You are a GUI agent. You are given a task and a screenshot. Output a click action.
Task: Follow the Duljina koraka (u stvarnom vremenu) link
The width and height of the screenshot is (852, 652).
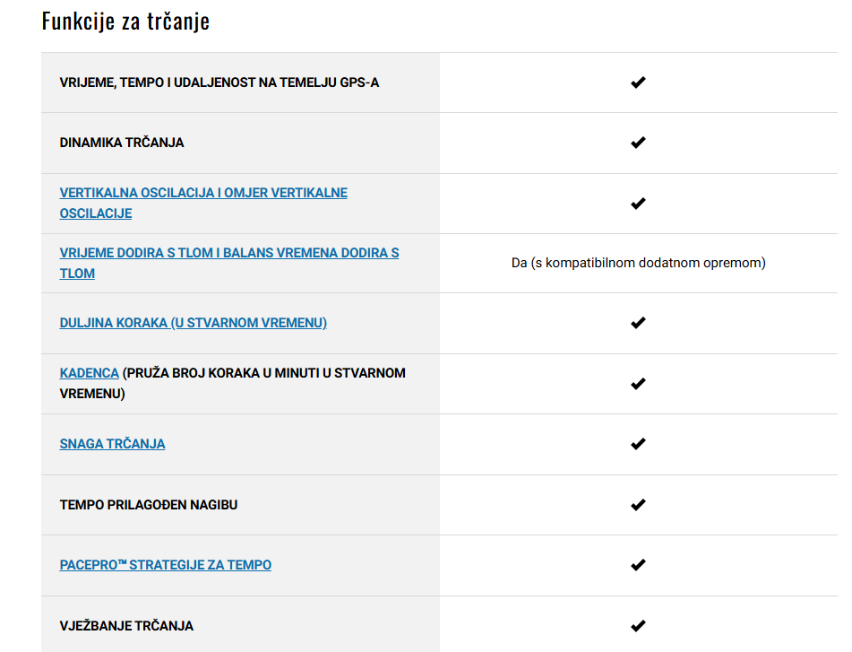pos(193,323)
